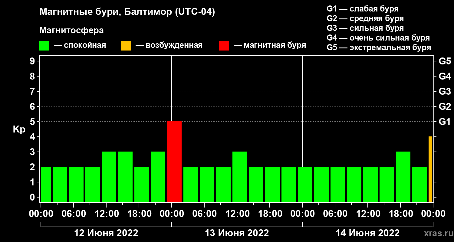This screenshot has height=242, width=454.
Task: Click the right-axis 'G1' scale label
Action: pos(445,122)
